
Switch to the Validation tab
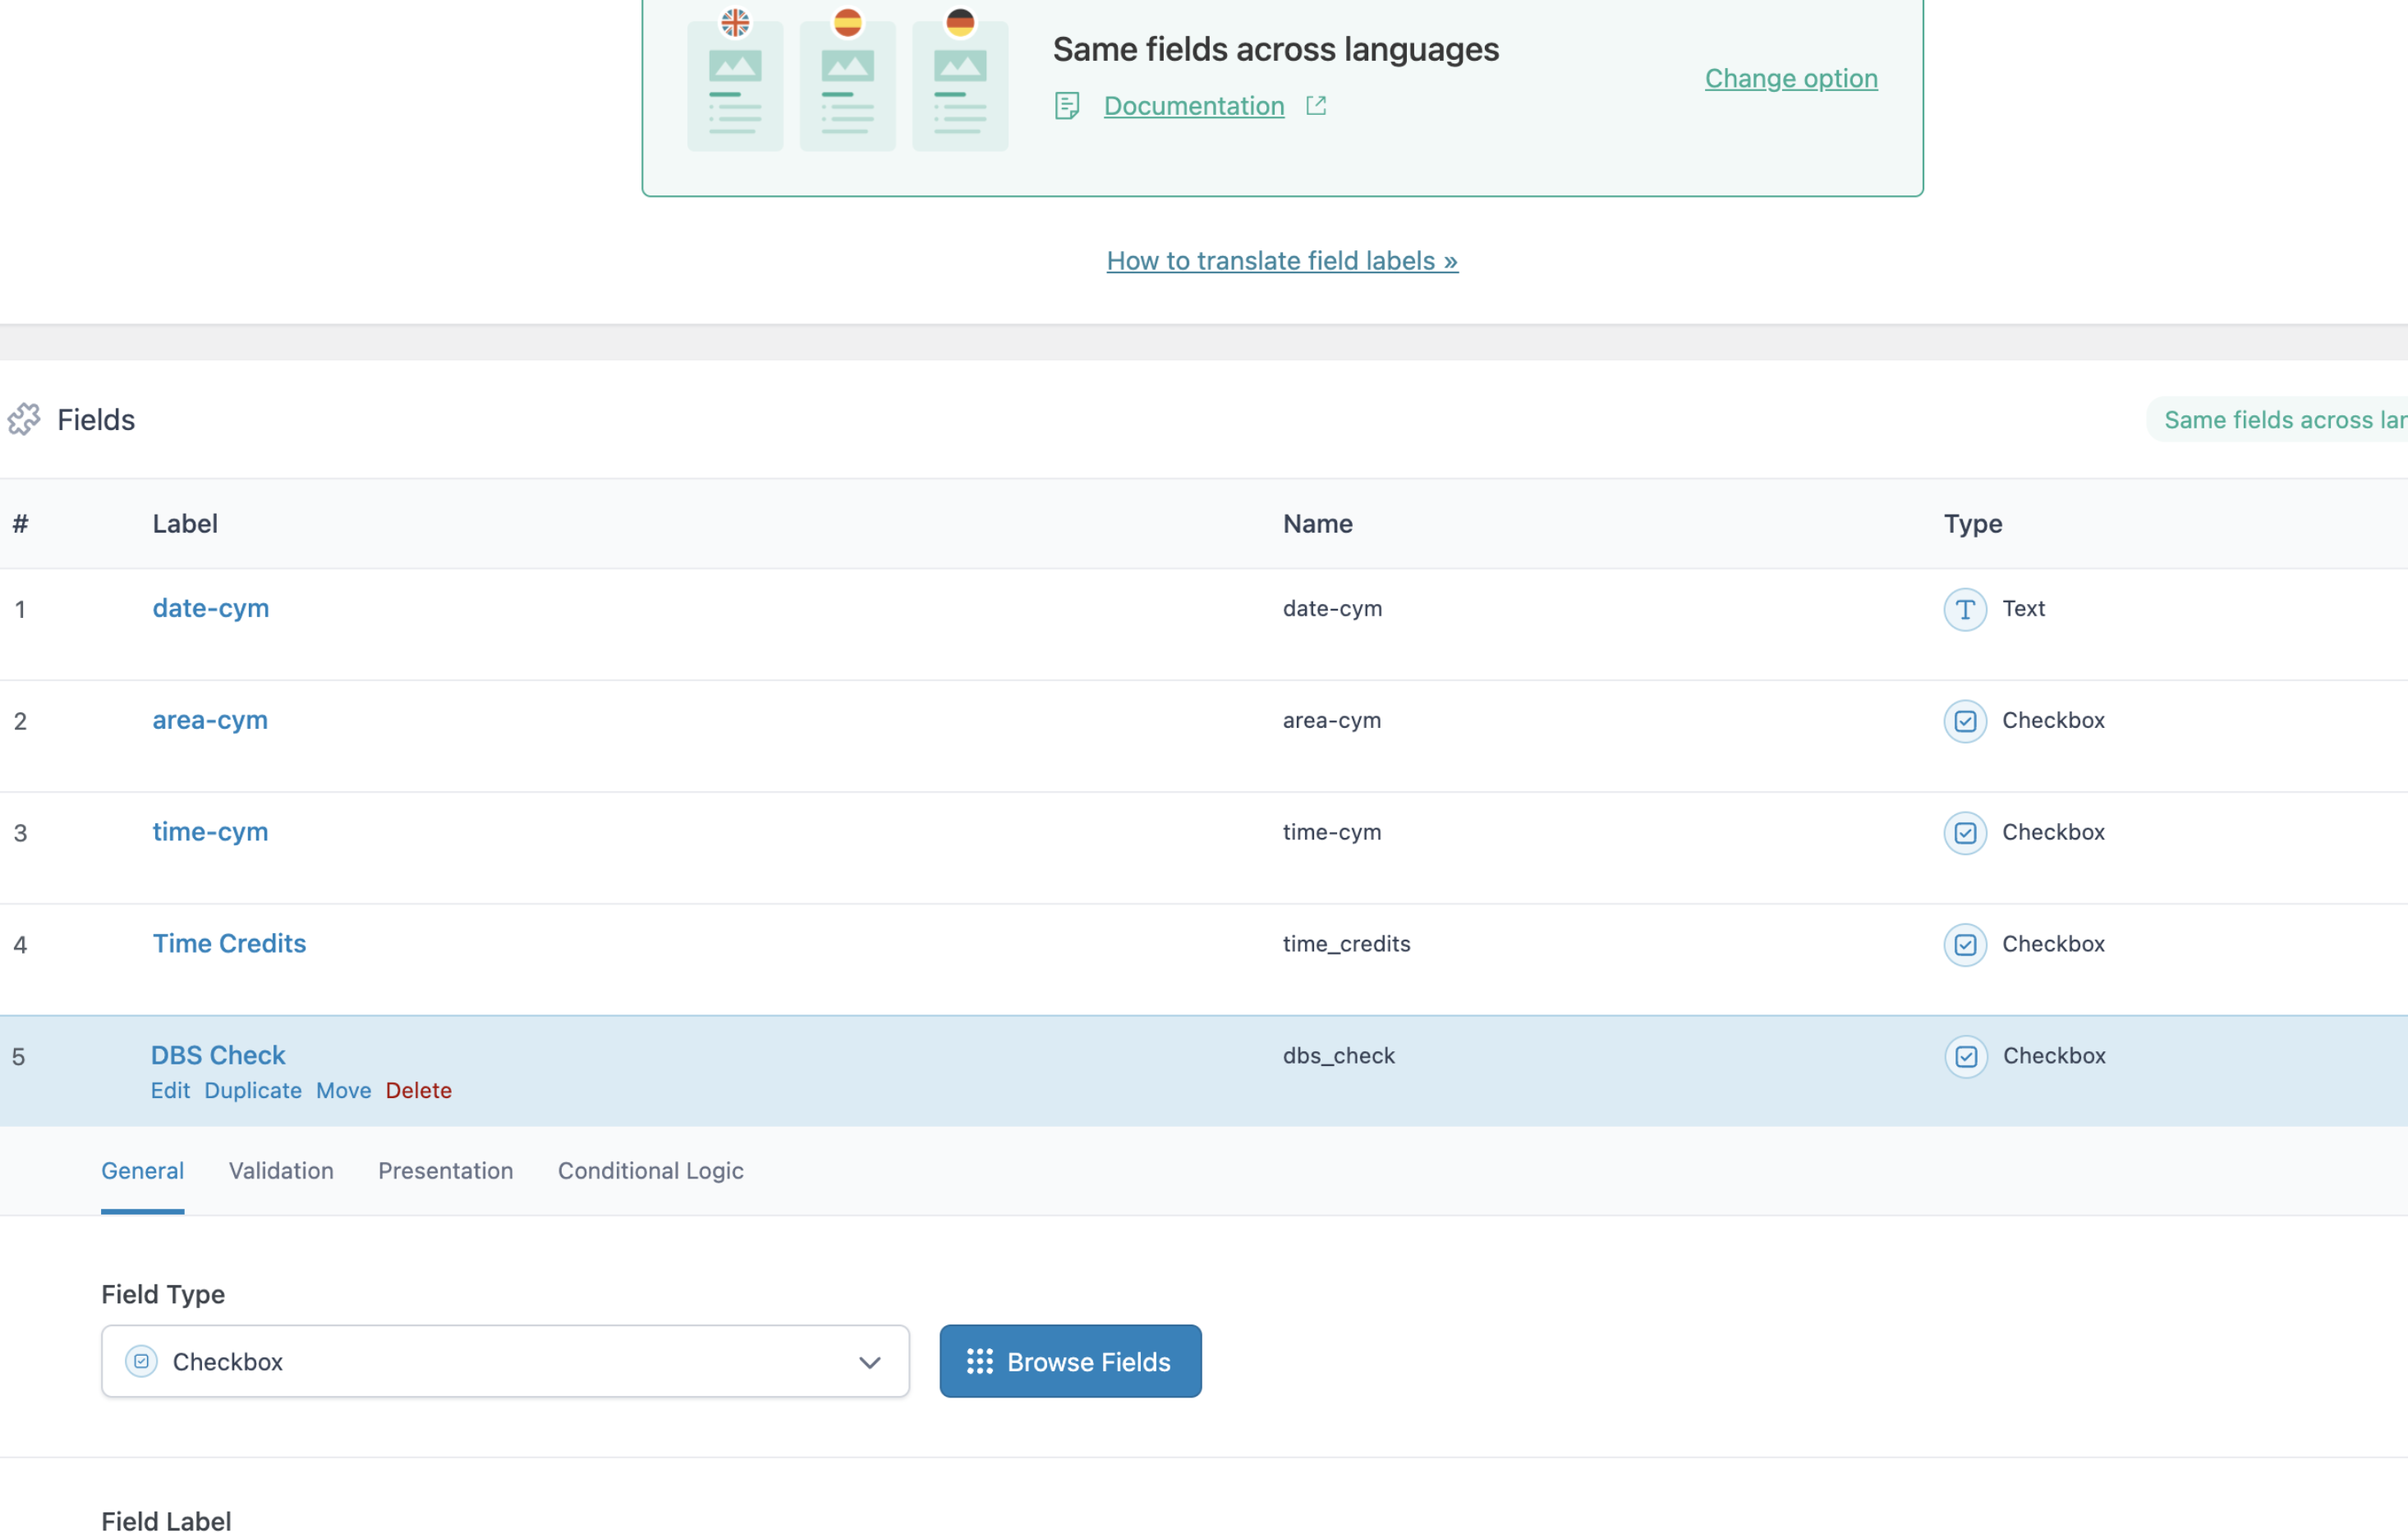pos(281,1170)
